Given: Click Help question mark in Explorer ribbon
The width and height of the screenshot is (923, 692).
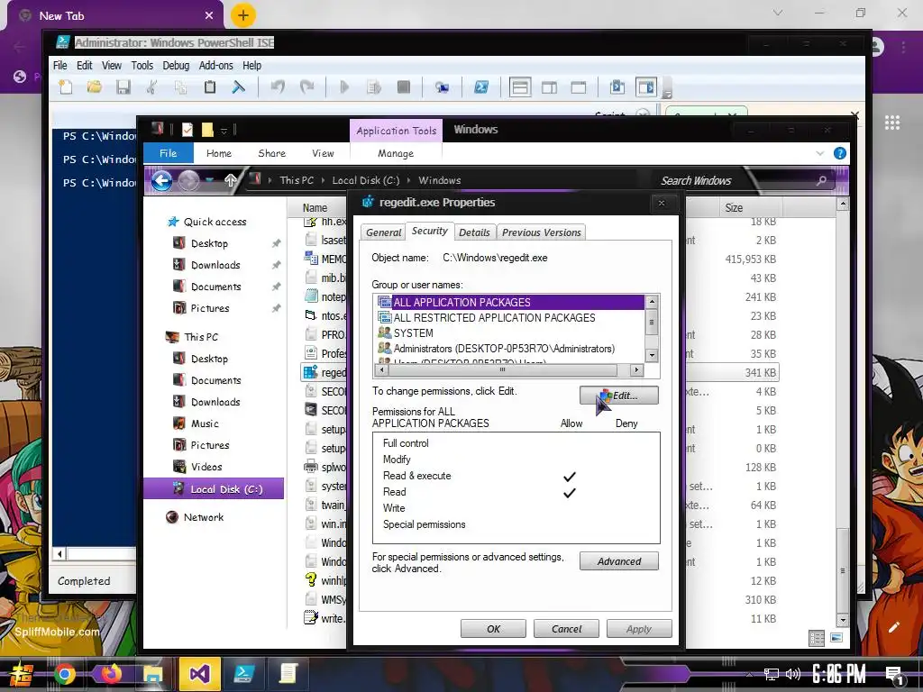Looking at the screenshot, I should (x=840, y=153).
